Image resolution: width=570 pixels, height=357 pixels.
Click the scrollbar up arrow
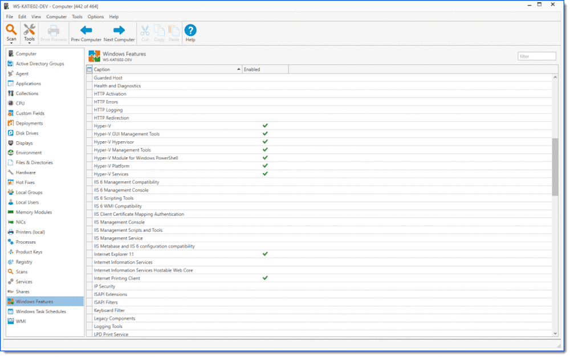pyautogui.click(x=555, y=77)
